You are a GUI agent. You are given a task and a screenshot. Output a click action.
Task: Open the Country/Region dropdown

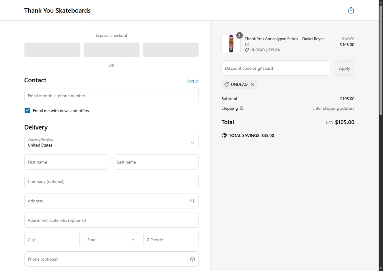[x=112, y=143]
